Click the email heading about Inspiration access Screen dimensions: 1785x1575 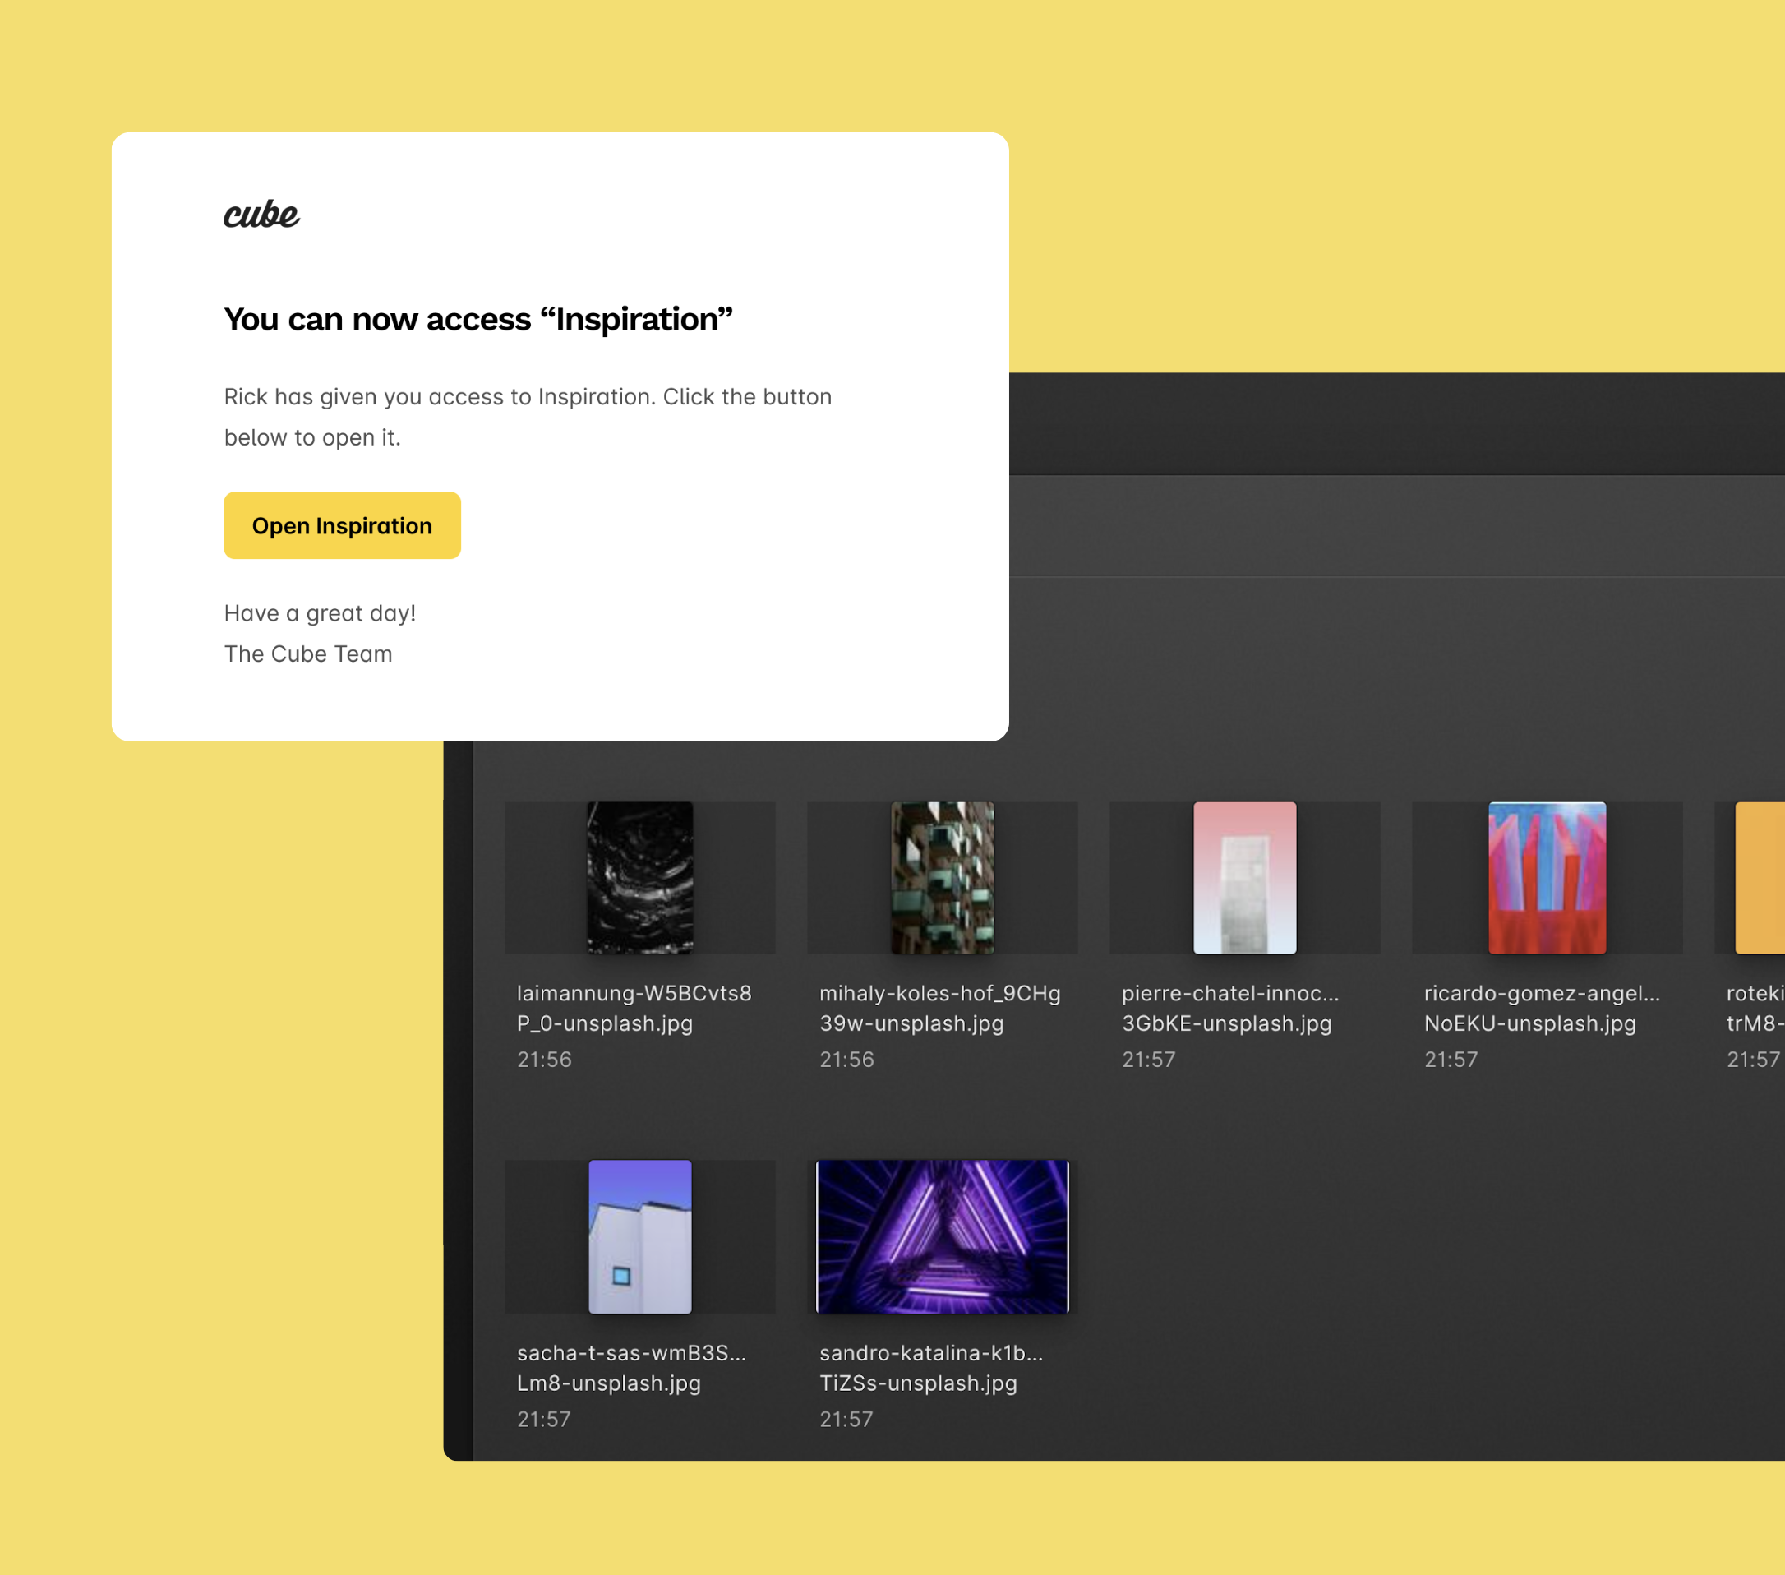point(477,319)
